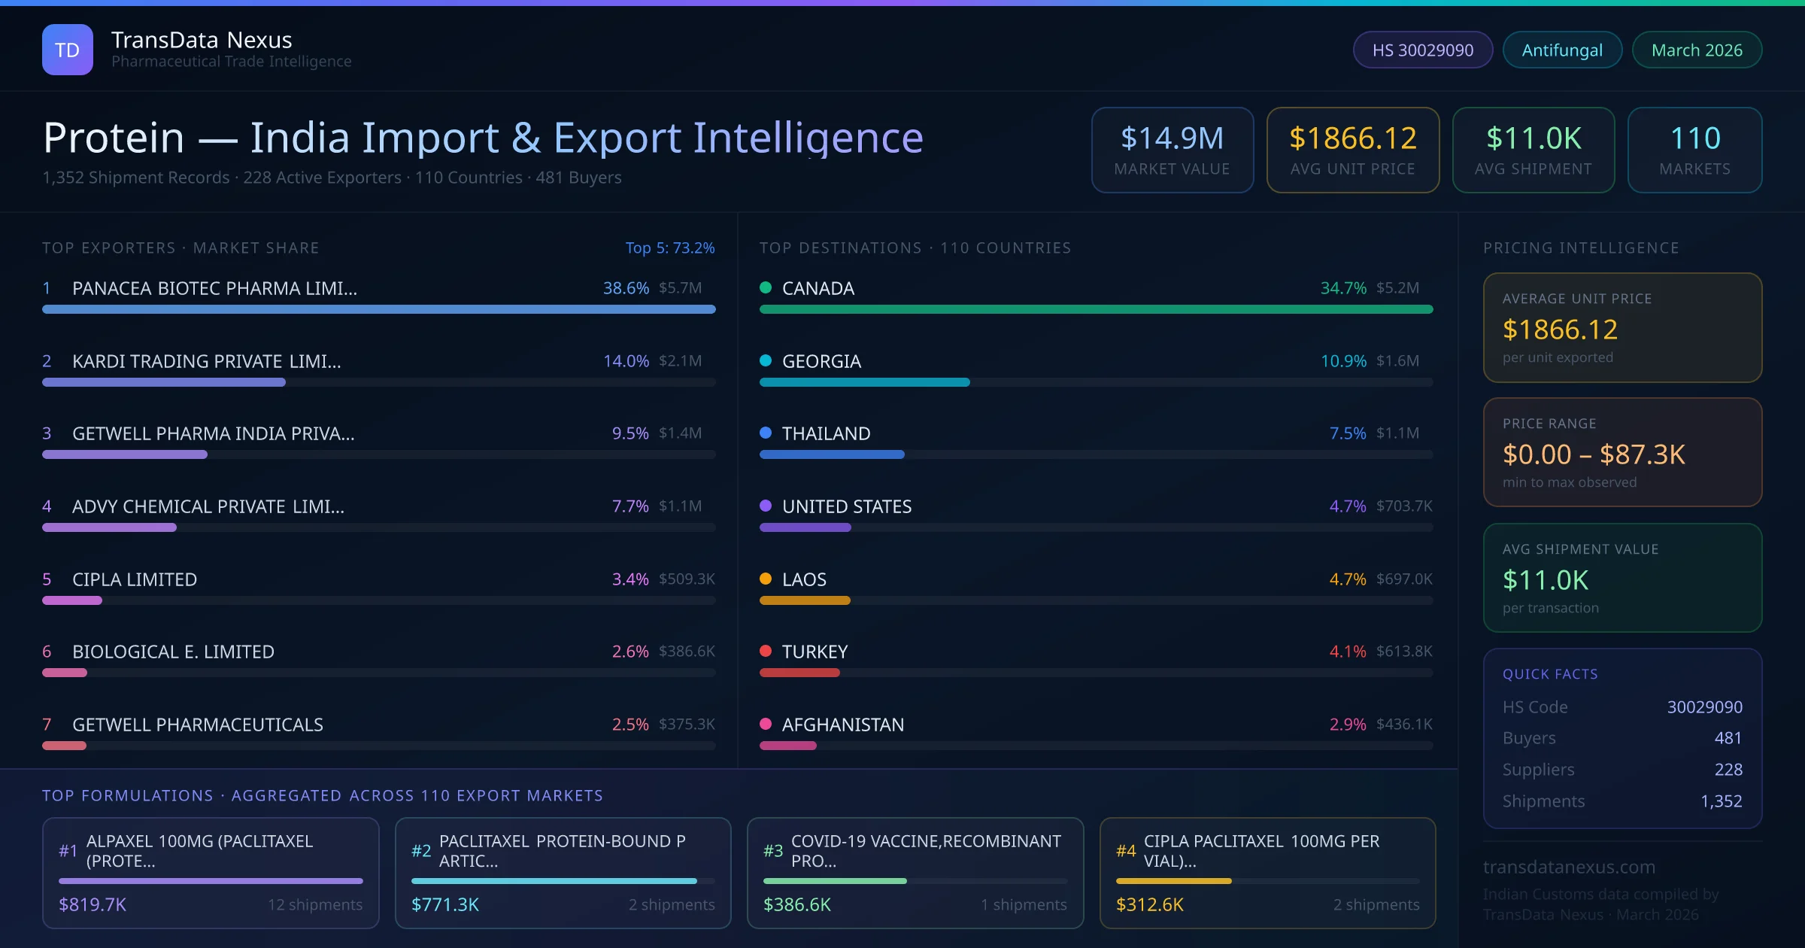
Task: Open the Price Range pricing card
Action: 1621,452
